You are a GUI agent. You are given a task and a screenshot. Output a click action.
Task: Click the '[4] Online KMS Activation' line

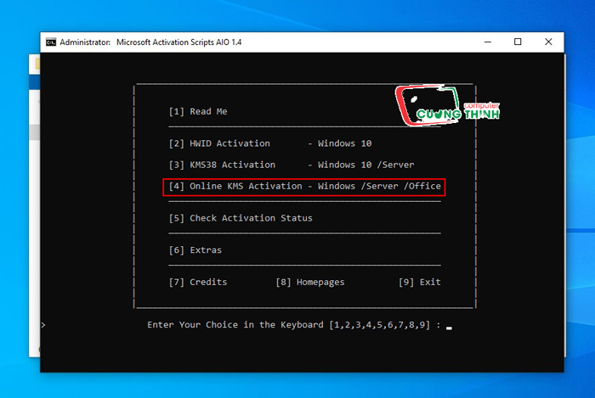pyautogui.click(x=304, y=187)
